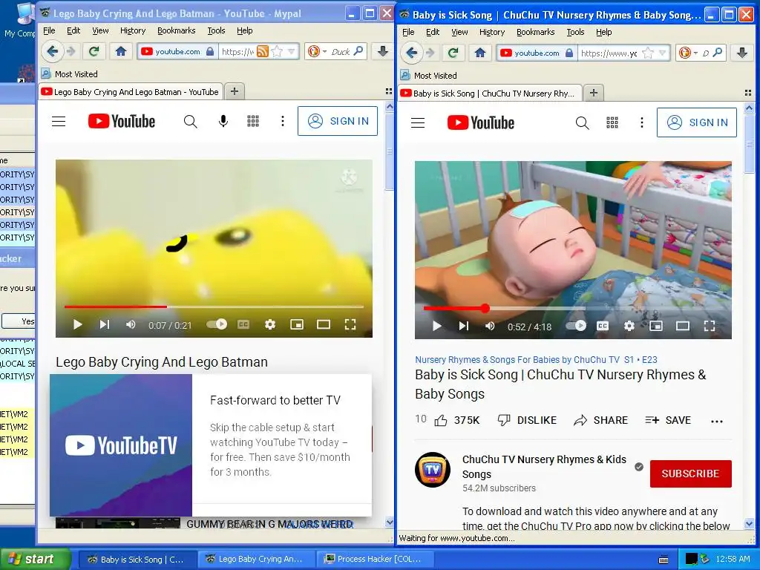Open YouTube hamburger menu in right window
760x570 pixels.
coord(418,122)
